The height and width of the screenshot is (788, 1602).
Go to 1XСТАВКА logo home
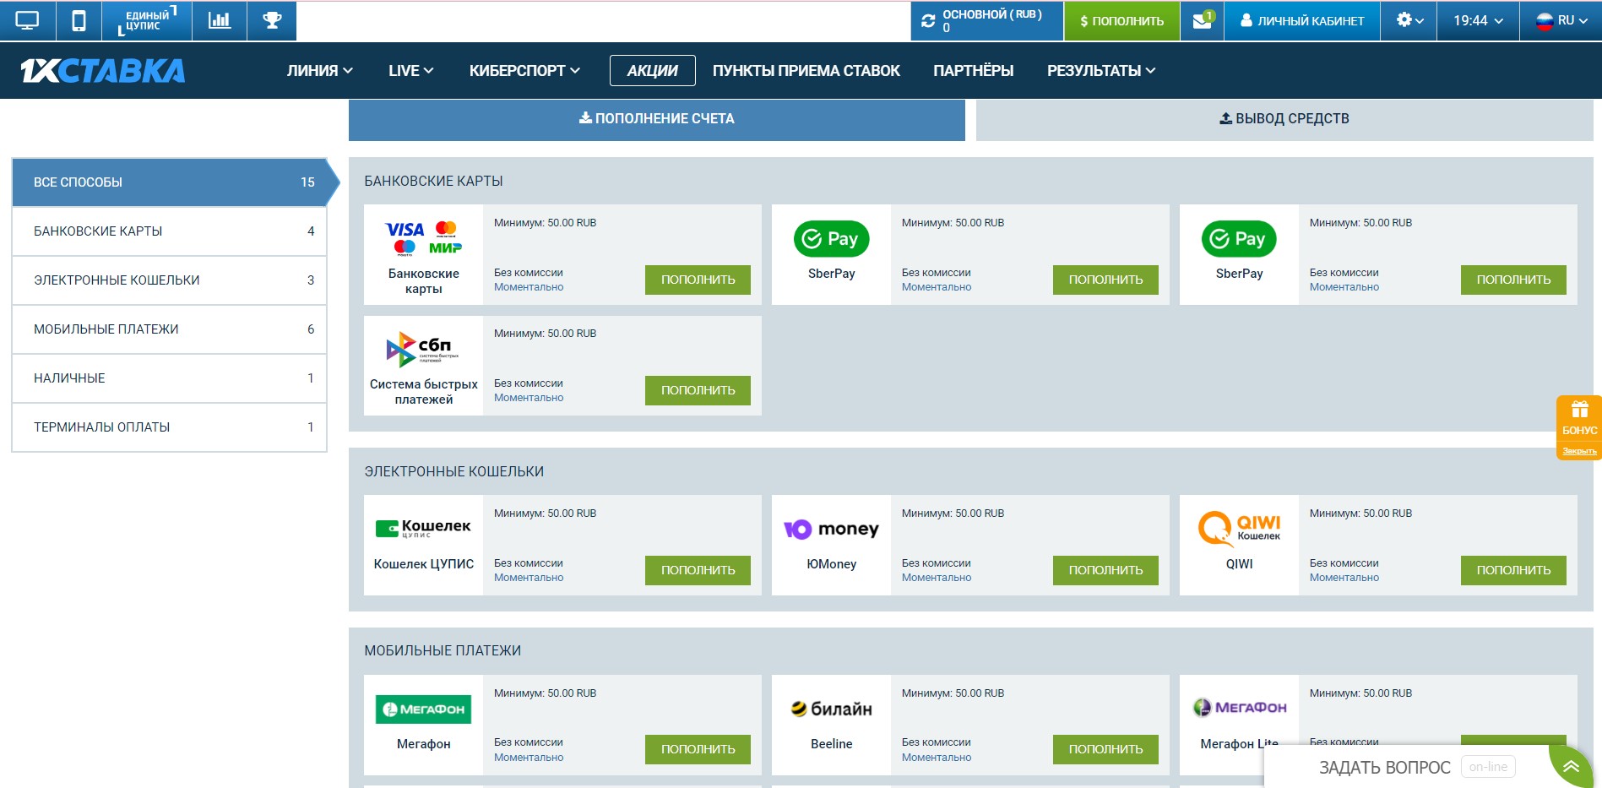pos(103,71)
